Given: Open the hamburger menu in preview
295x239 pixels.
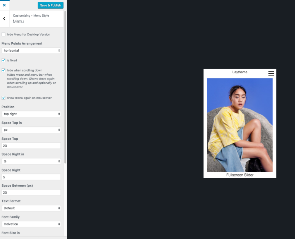Looking at the screenshot, I should (x=271, y=73).
